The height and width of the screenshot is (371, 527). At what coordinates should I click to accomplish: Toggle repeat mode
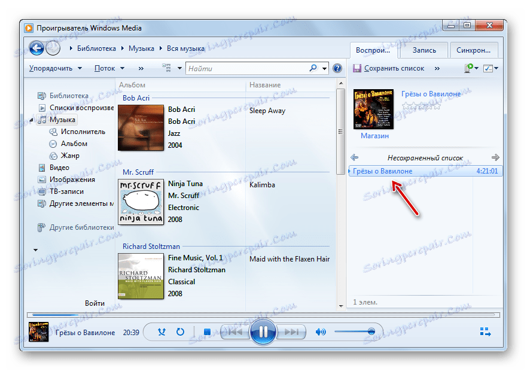click(x=181, y=332)
